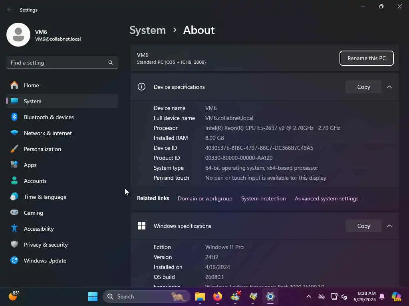The image size is (409, 306).
Task: Click the Gaming controller icon
Action: (x=14, y=212)
